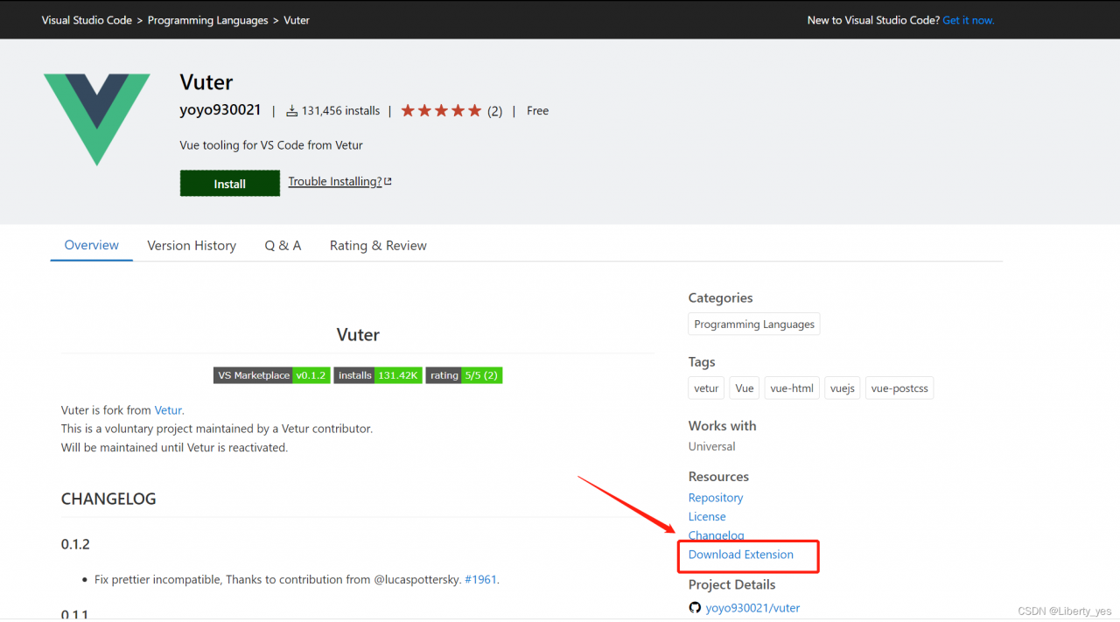Click 'Vue tooling for VS Code from Vetur' text

pyautogui.click(x=271, y=145)
